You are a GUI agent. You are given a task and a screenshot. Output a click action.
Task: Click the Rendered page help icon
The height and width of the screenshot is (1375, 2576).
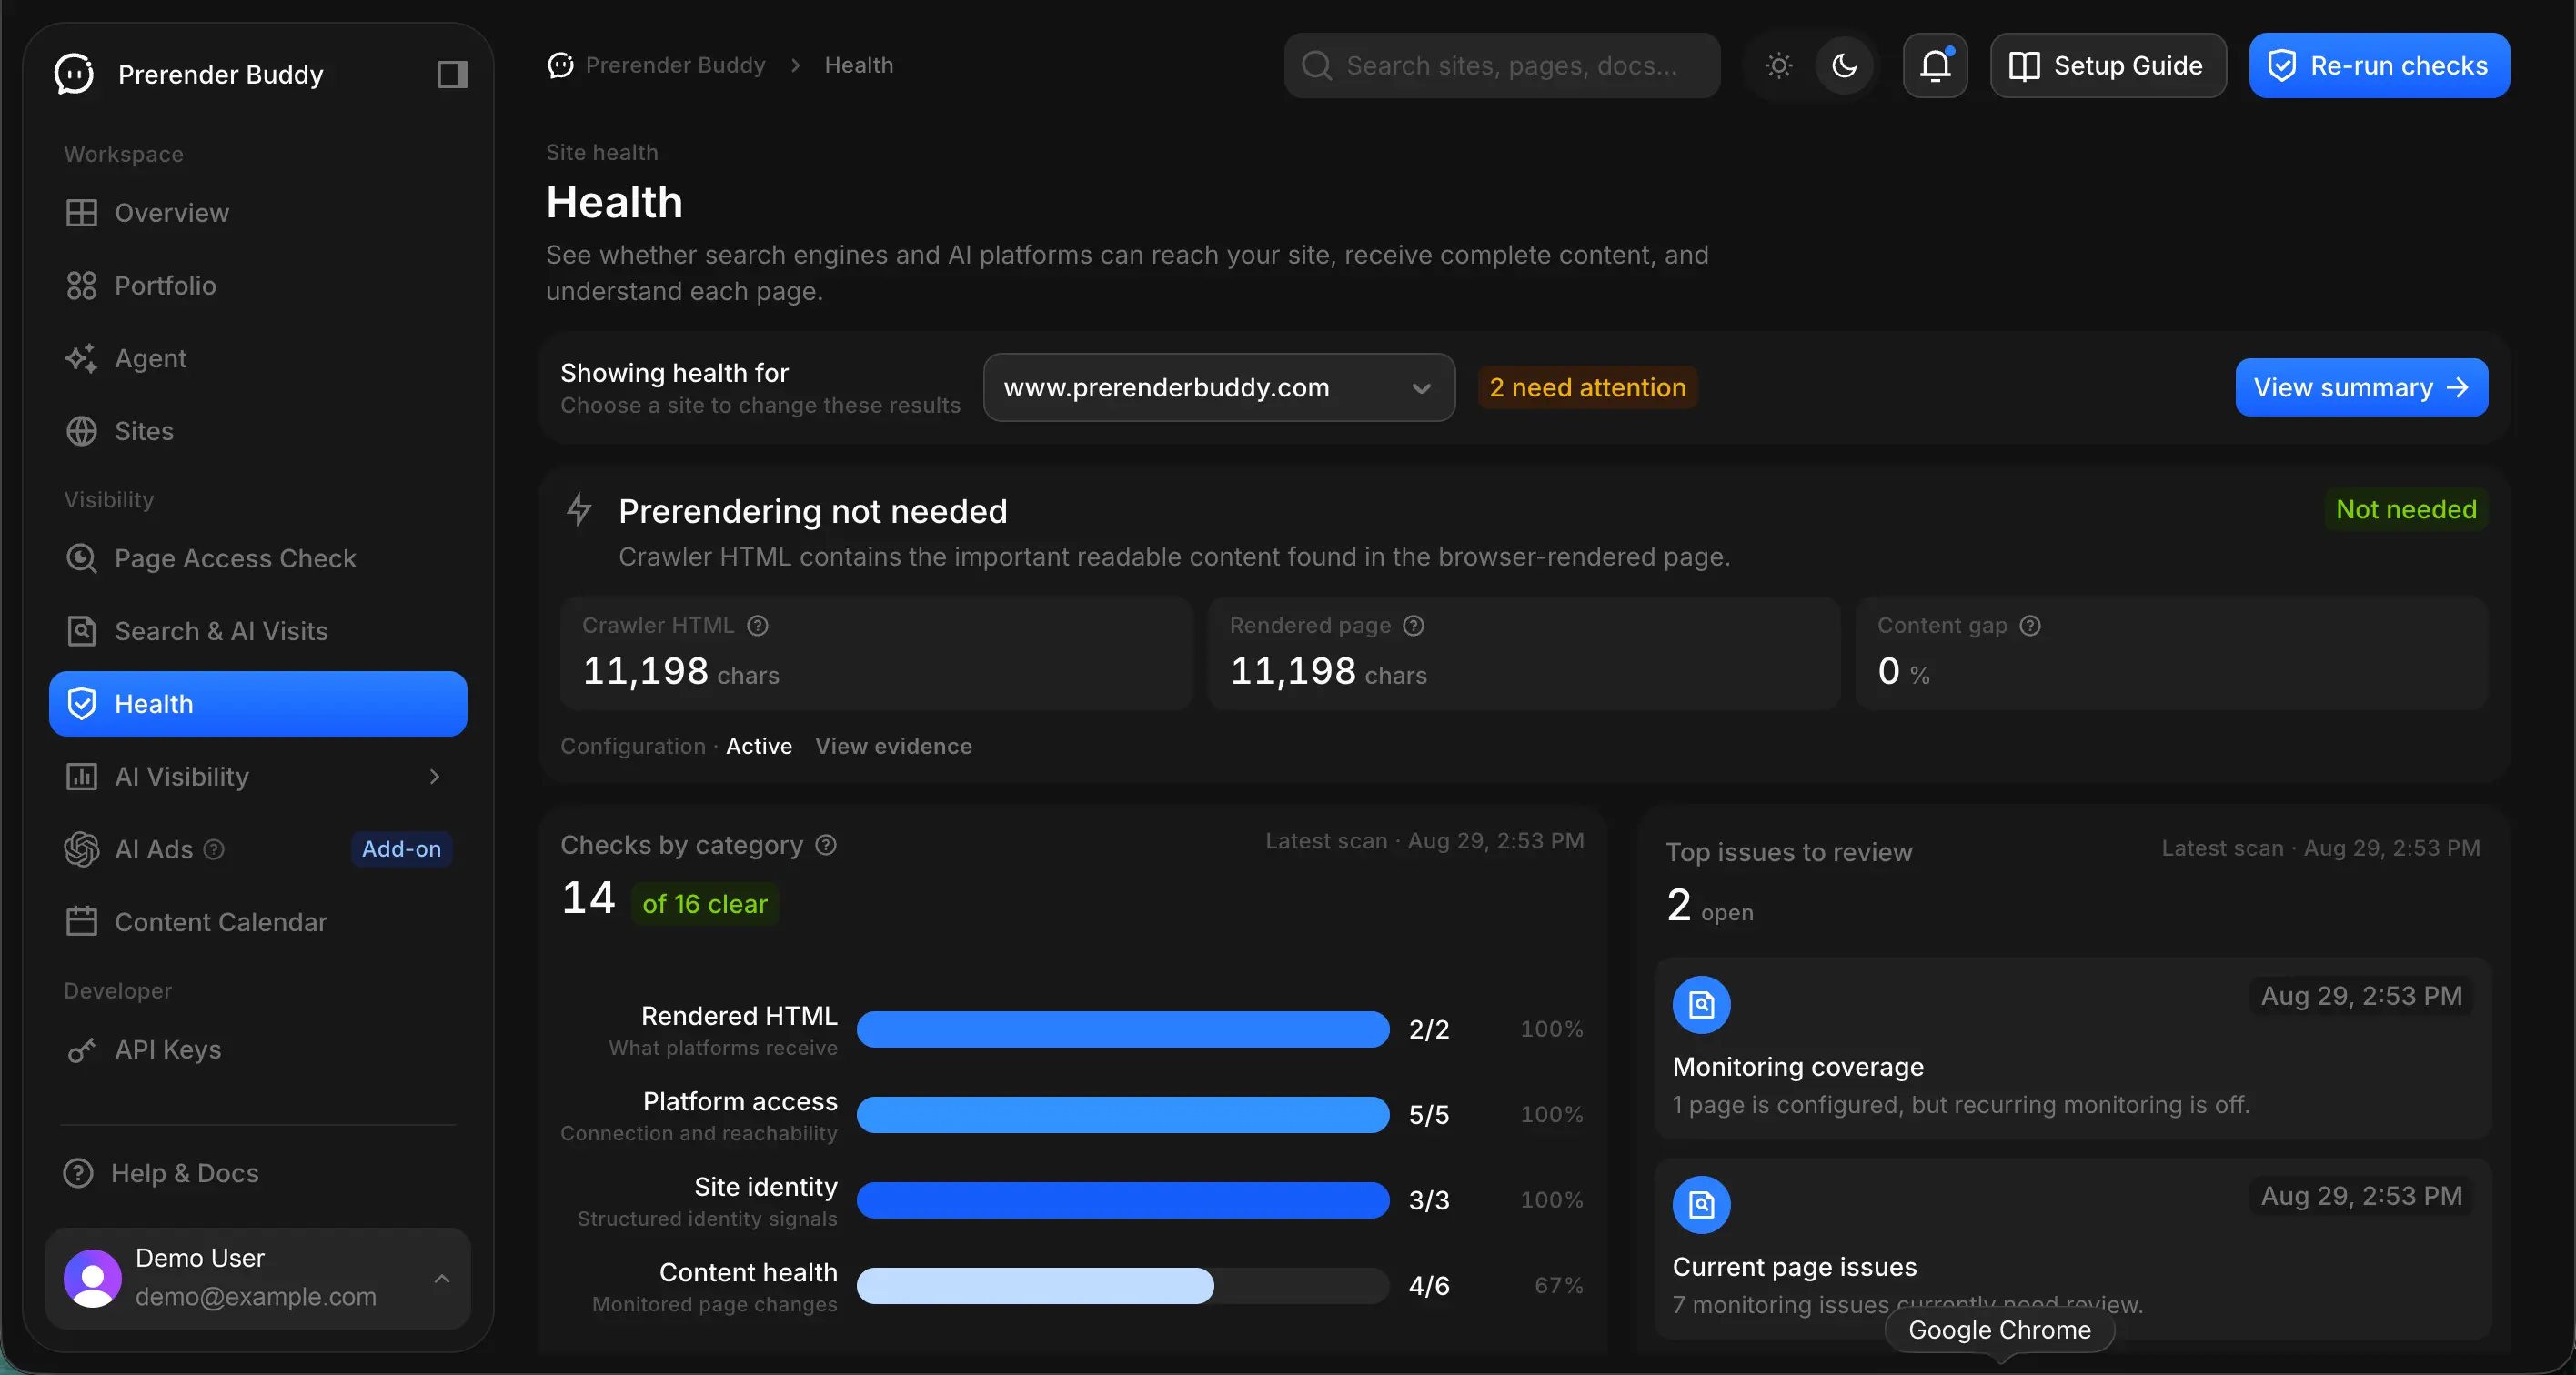pyautogui.click(x=1413, y=625)
